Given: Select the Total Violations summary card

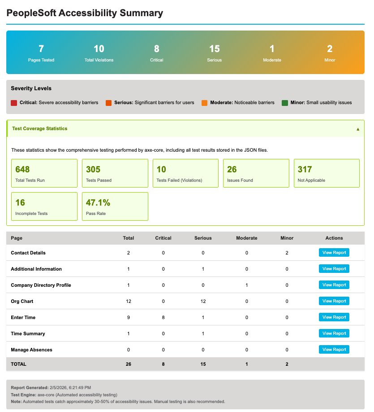Looking at the screenshot, I should tap(99, 52).
